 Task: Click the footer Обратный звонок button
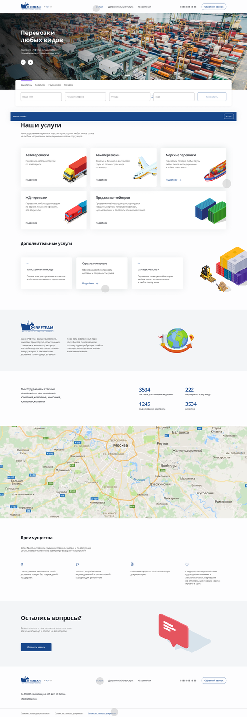click(x=214, y=680)
